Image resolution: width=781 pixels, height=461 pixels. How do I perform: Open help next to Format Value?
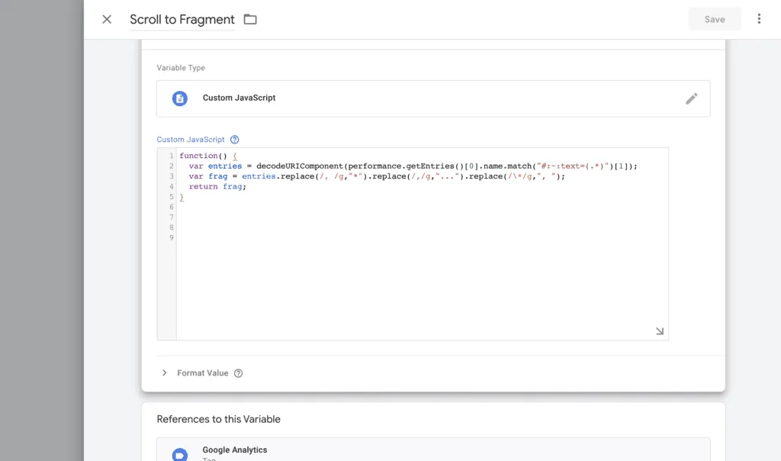point(238,372)
